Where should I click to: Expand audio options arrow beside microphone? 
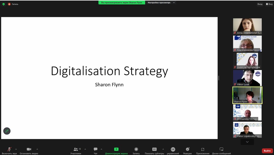pyautogui.click(x=16, y=149)
